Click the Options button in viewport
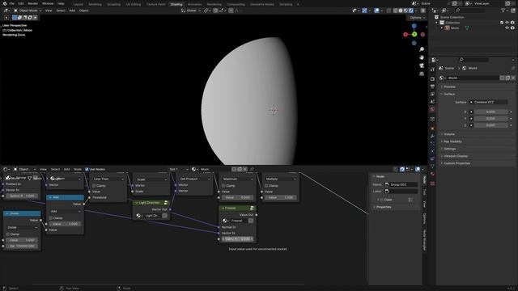 pyautogui.click(x=418, y=18)
